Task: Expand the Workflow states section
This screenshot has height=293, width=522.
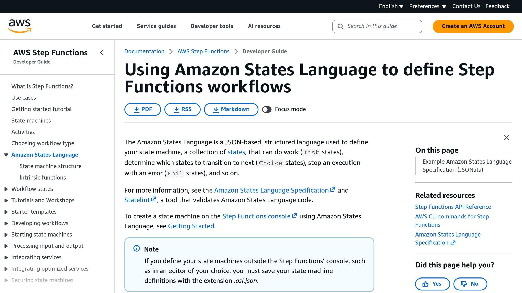Action: tap(6, 189)
